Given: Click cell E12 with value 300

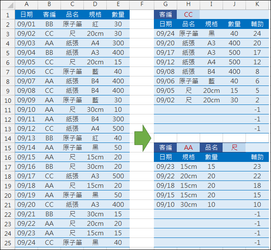Looking at the screenshot, I should click(x=118, y=119).
